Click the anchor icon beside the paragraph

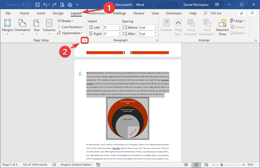click(80, 74)
